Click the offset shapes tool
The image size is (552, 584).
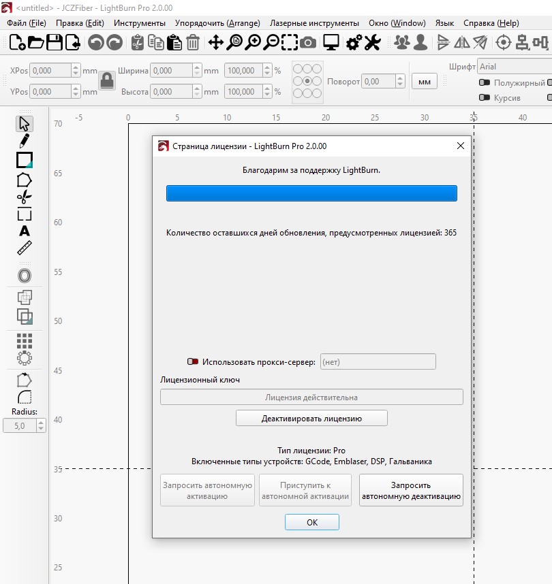[x=24, y=276]
